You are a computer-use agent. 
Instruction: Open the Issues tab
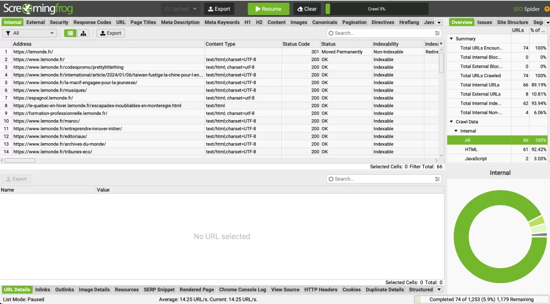[484, 23]
